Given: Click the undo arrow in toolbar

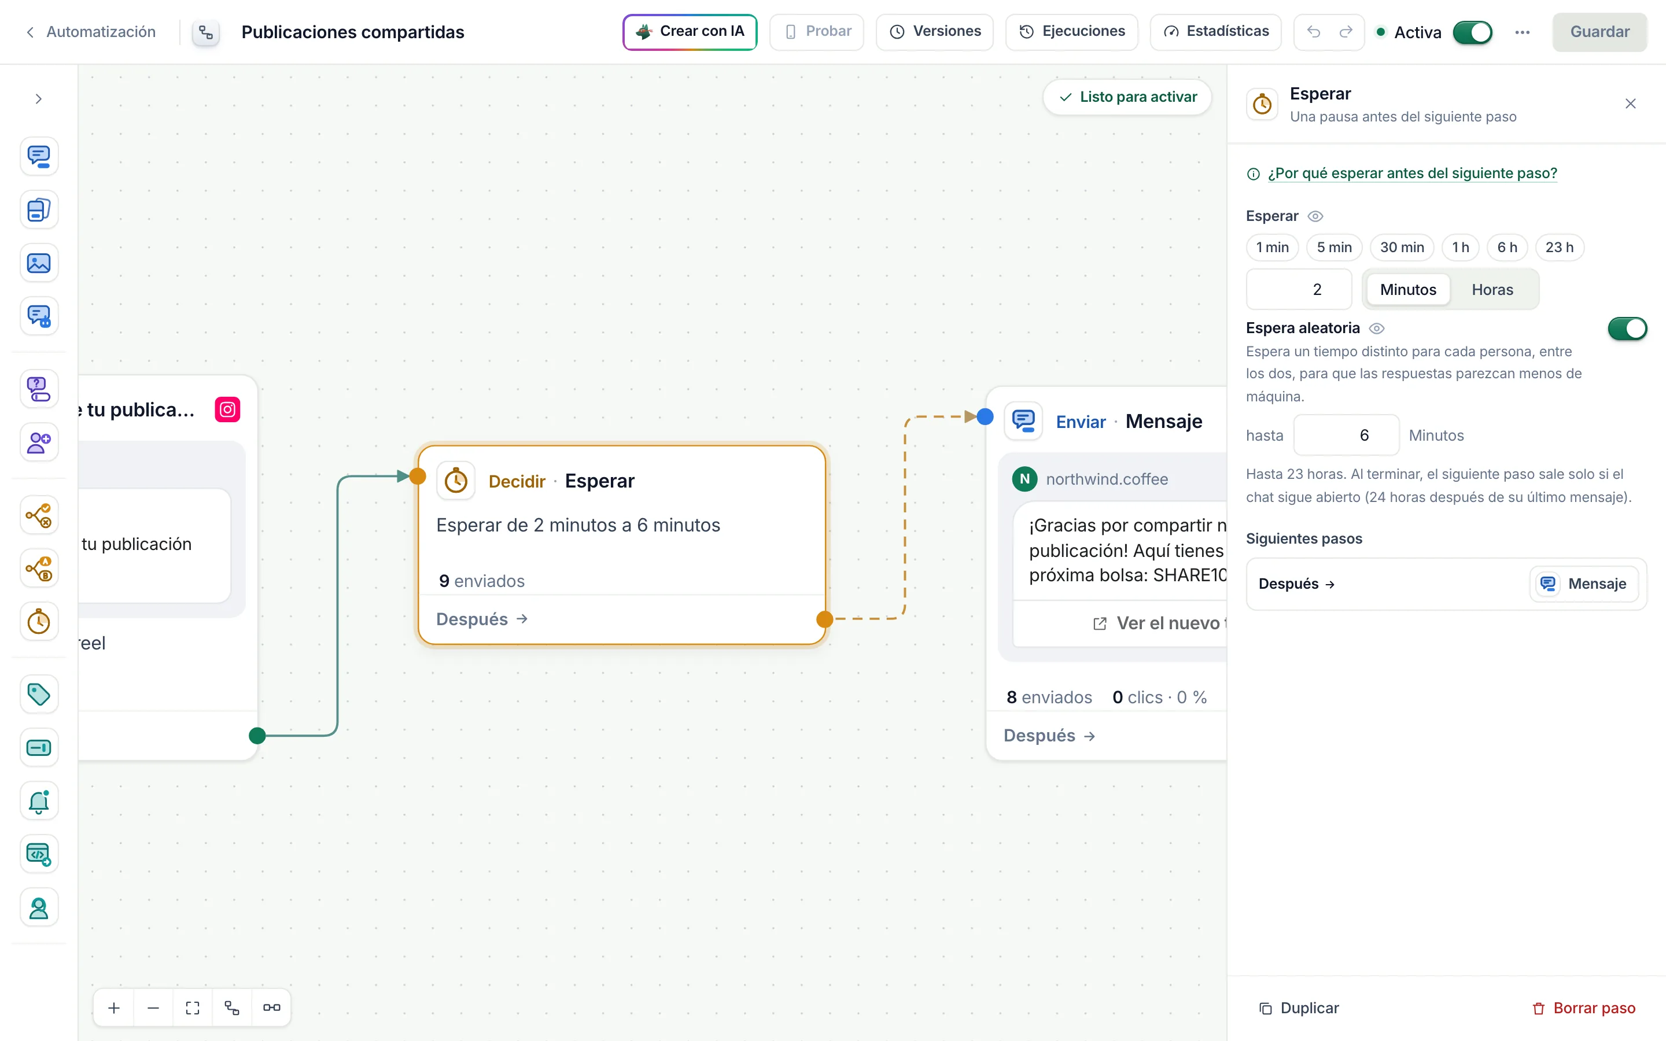Looking at the screenshot, I should tap(1314, 32).
